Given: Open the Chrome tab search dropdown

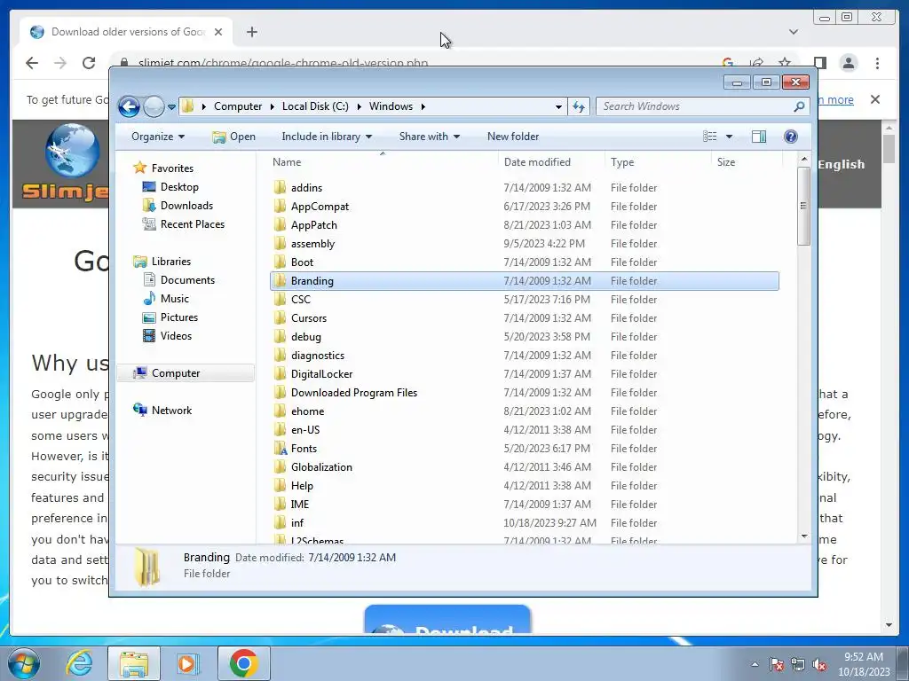Looking at the screenshot, I should 794,32.
